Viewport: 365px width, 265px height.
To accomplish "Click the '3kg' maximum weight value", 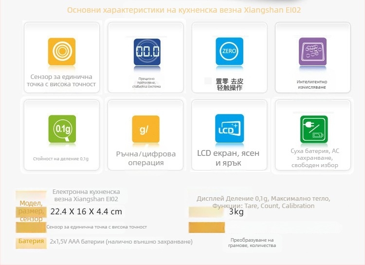I will [236, 212].
